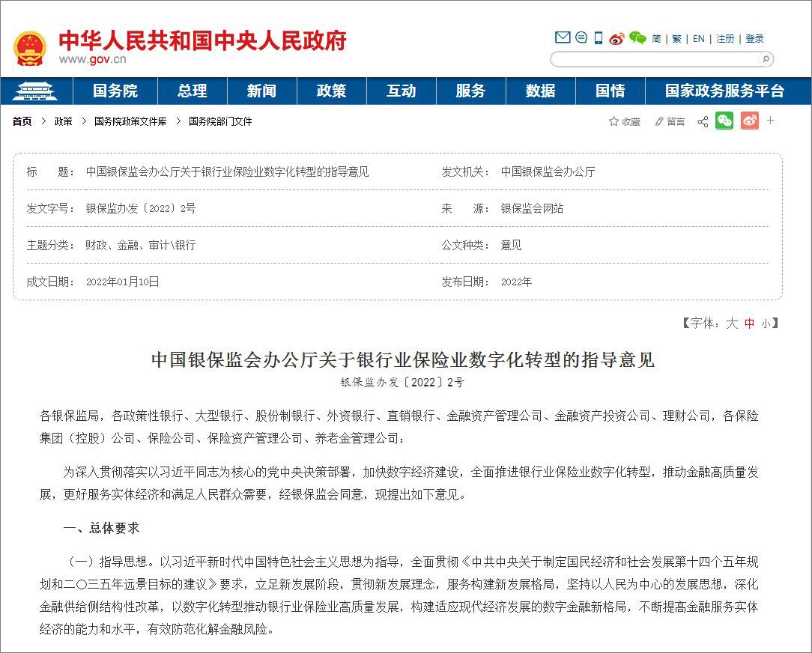Switch to simplified Chinese 简
812x653 pixels.
tap(656, 39)
